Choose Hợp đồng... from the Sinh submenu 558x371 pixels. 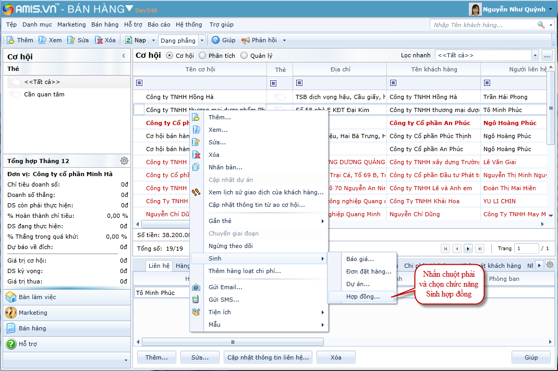(x=363, y=296)
